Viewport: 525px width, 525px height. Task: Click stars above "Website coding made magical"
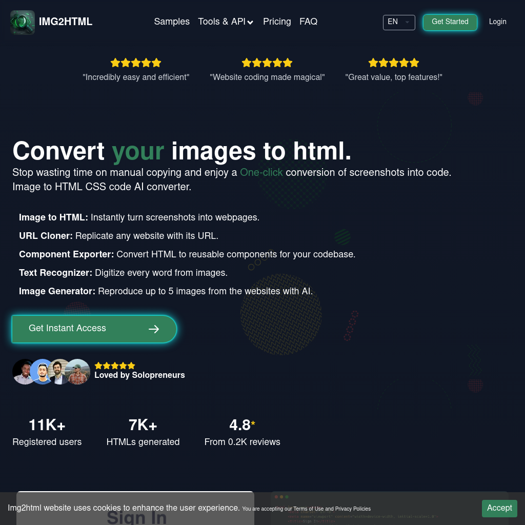tap(267, 63)
